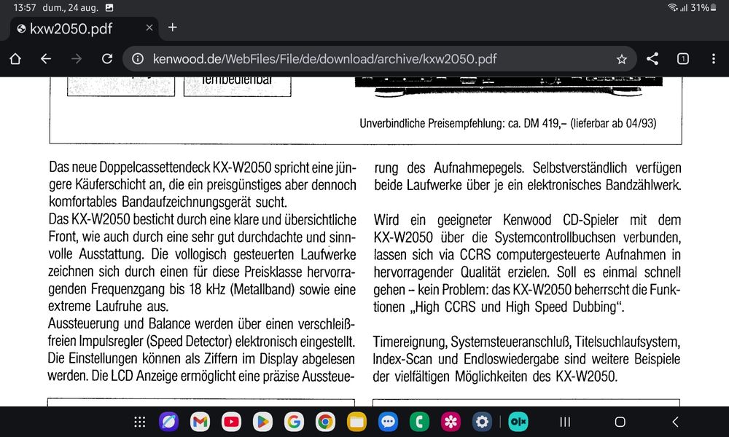Open the tab switcher showing one tab
The height and width of the screenshot is (437, 729).
click(683, 58)
